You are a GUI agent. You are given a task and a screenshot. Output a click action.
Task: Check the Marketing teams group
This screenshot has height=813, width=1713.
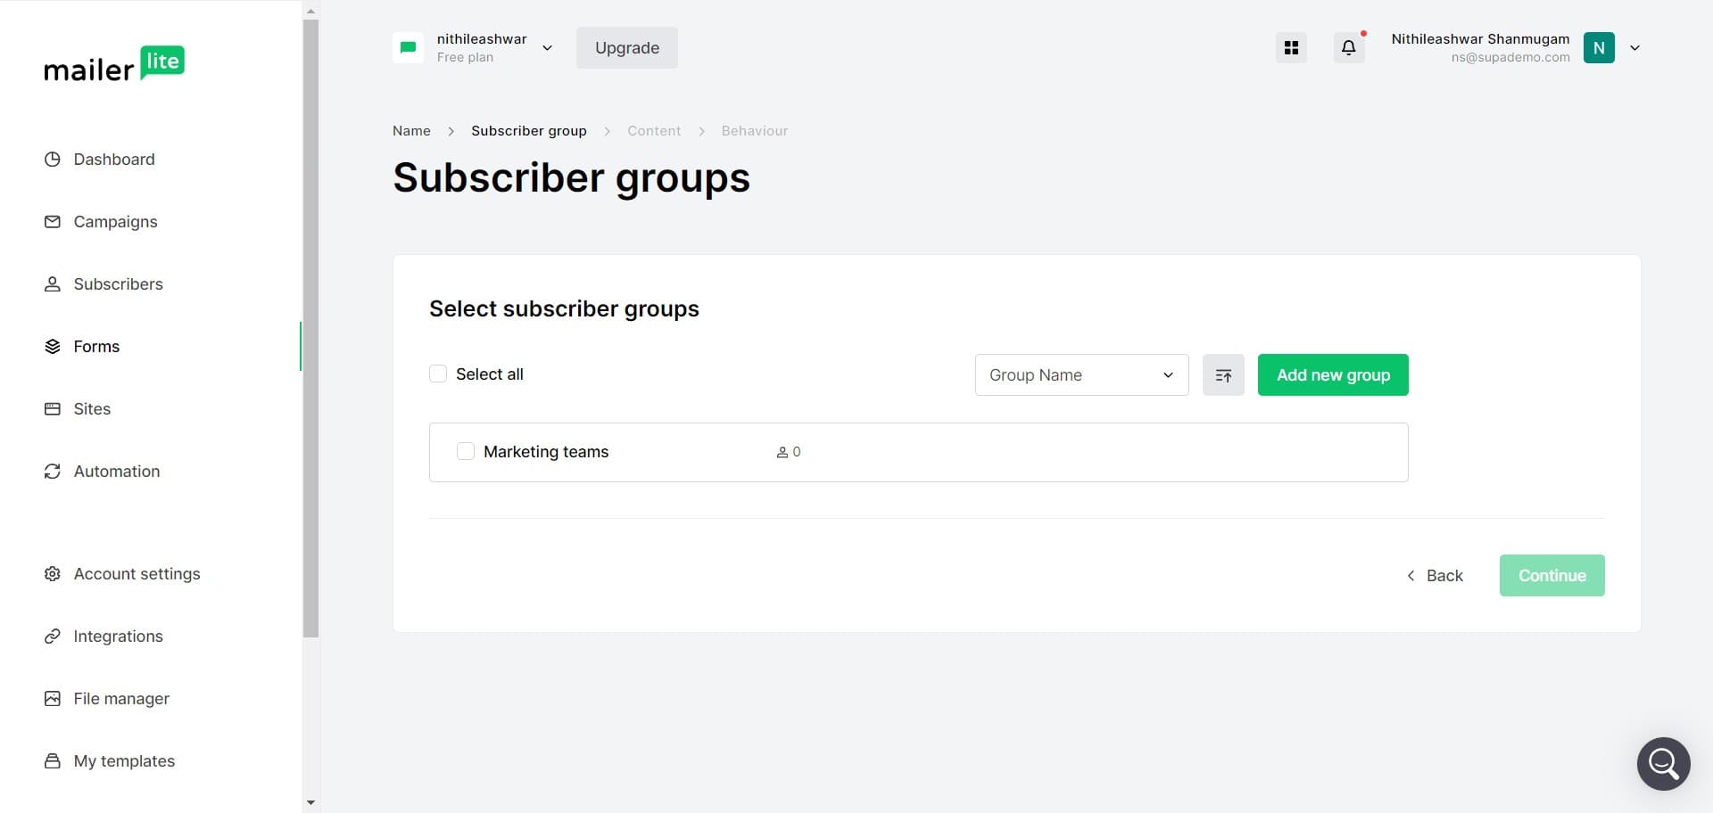click(x=466, y=451)
